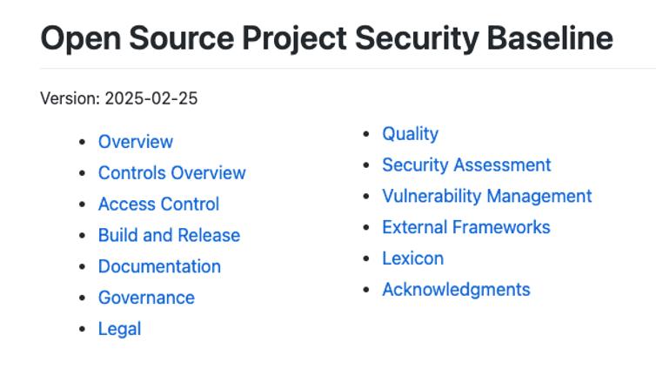Click the bullet next to Governance
The width and height of the screenshot is (656, 369).
point(82,299)
